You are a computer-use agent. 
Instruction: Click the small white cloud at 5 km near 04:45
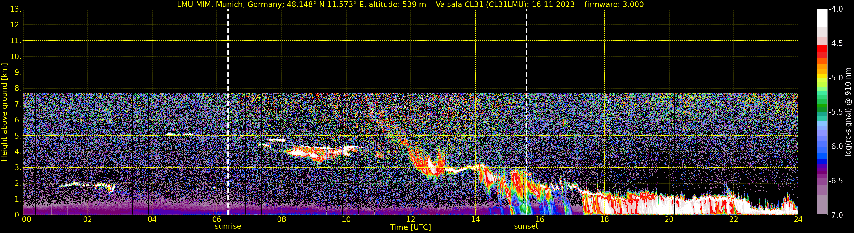(x=180, y=134)
